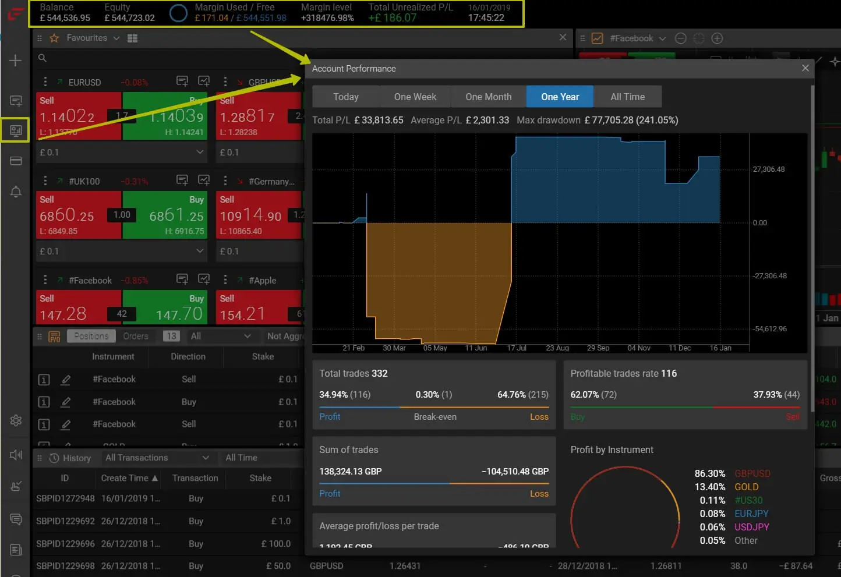
Task: Open the #Facebook chart instrument dropdown
Action: pos(662,38)
